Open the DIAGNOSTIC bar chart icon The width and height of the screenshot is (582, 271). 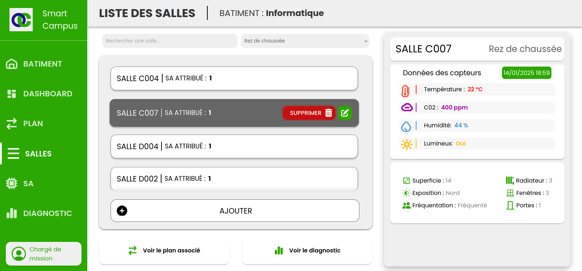[x=12, y=213]
